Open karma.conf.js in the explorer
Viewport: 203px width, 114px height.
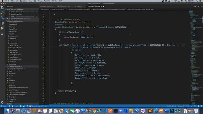pos(14,46)
